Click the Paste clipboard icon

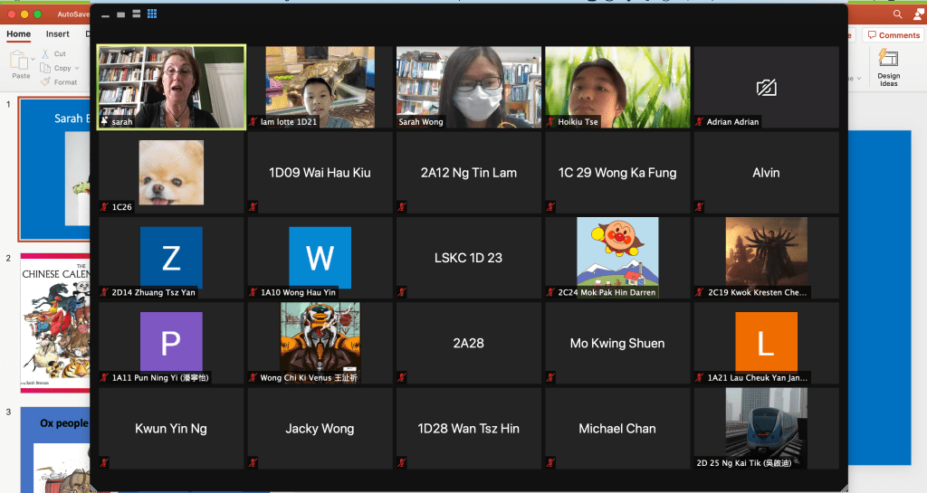pyautogui.click(x=20, y=61)
